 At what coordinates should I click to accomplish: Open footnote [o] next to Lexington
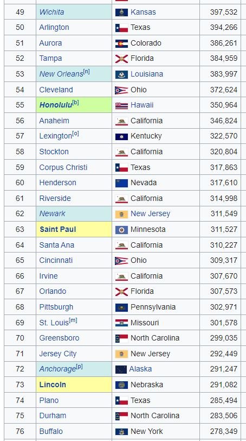(x=75, y=134)
